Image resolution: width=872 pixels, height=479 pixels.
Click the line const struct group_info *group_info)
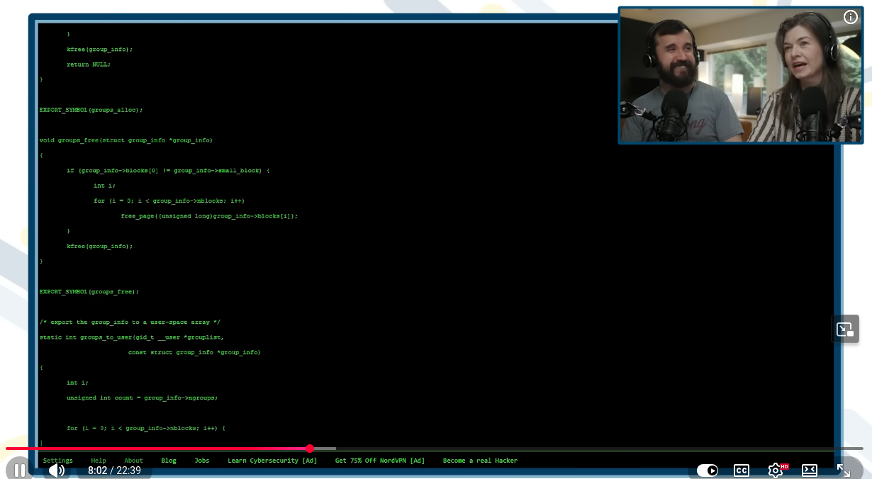pos(194,352)
